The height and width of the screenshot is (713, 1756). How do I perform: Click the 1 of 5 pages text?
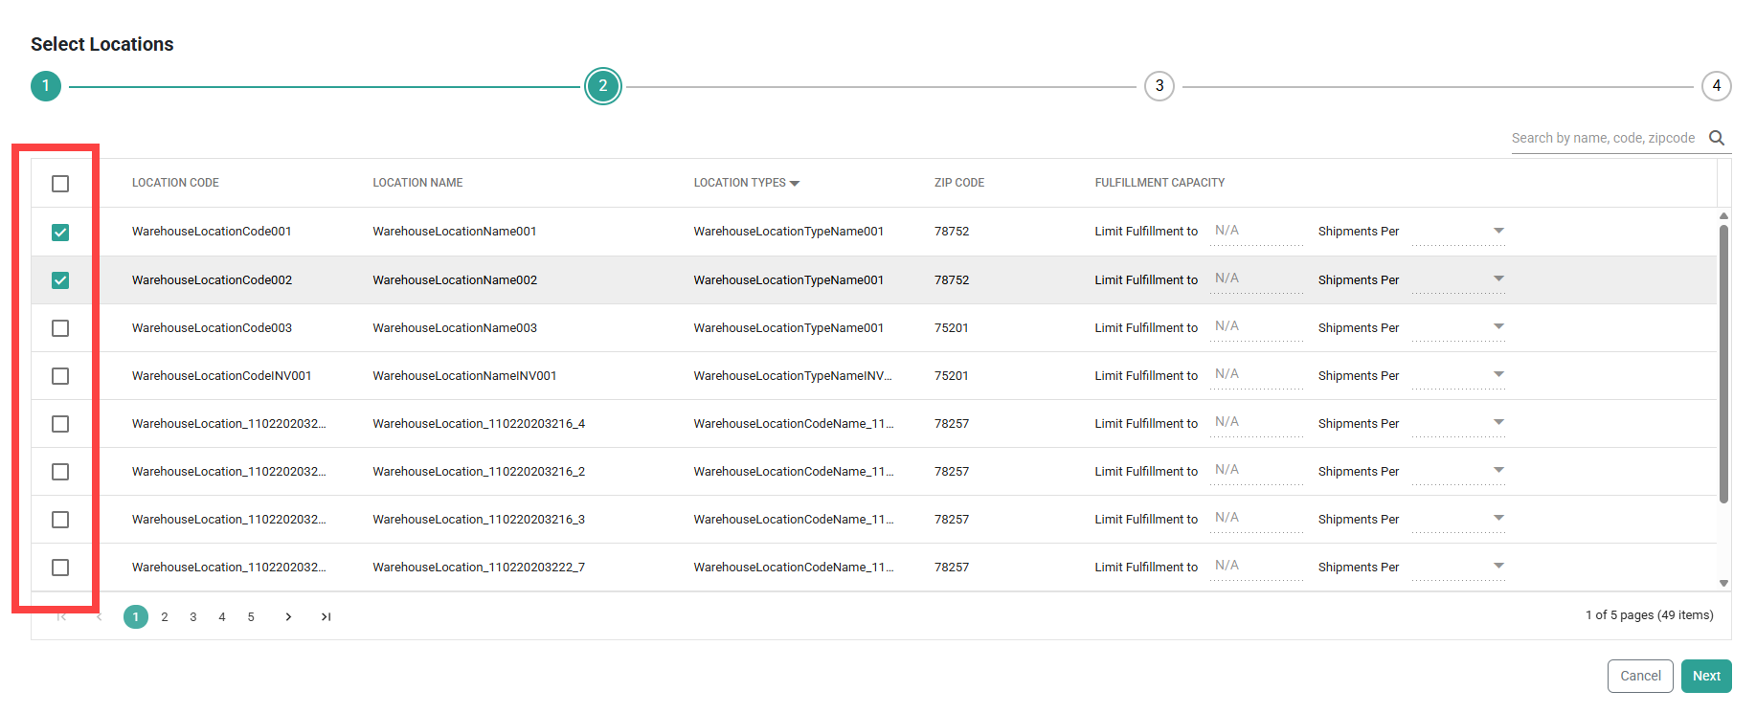point(1650,615)
